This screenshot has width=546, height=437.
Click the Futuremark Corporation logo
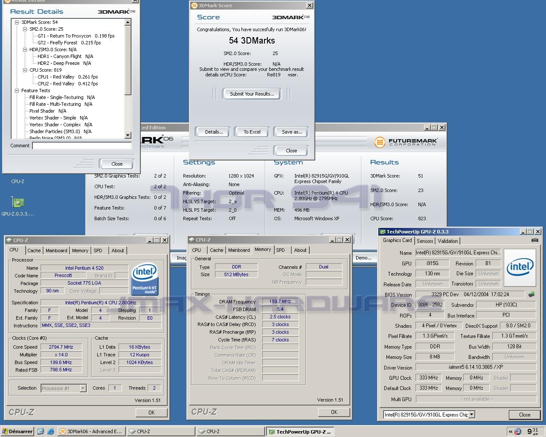(406, 142)
